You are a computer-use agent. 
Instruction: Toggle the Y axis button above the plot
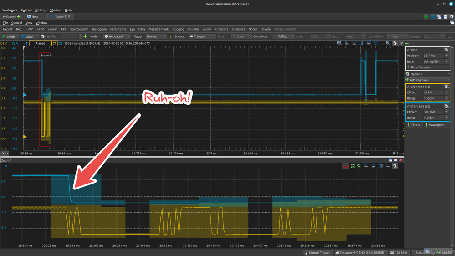coord(401,43)
